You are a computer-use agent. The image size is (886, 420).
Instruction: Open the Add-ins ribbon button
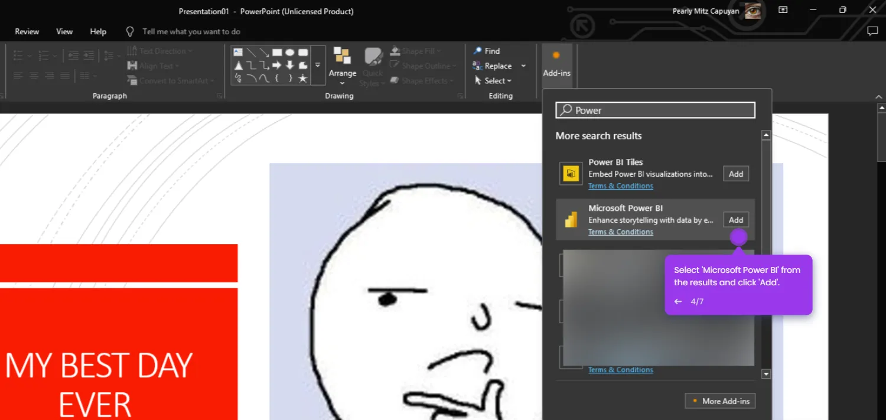556,65
